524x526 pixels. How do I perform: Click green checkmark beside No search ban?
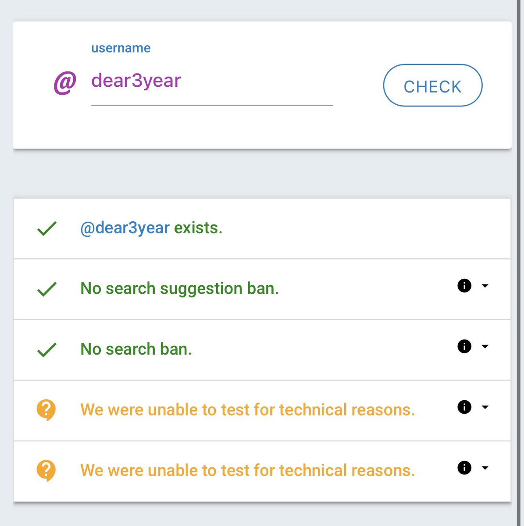(47, 349)
